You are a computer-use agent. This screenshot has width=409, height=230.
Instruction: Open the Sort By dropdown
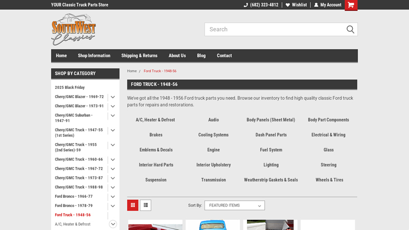[x=235, y=205]
